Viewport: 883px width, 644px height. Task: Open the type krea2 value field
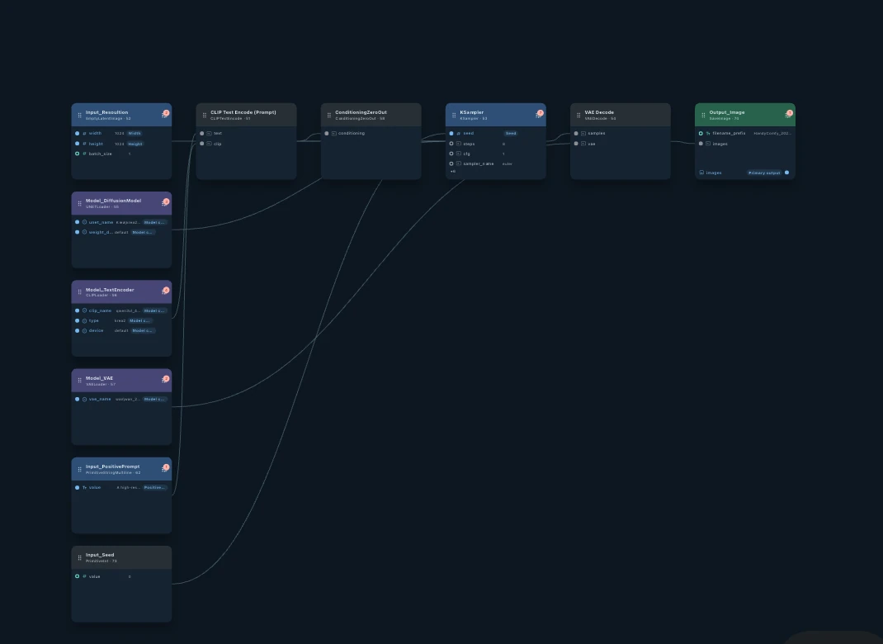(120, 320)
